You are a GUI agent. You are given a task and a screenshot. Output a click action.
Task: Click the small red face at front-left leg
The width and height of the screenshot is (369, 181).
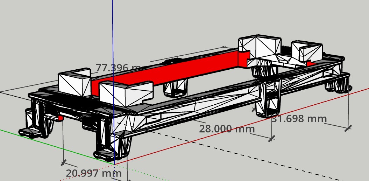click(x=61, y=118)
